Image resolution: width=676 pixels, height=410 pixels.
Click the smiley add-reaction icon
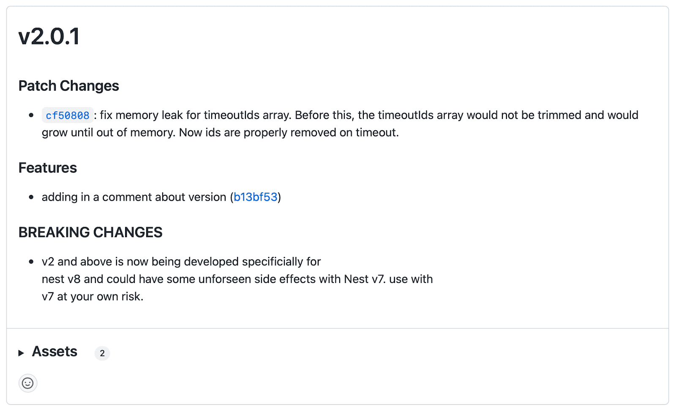28,383
